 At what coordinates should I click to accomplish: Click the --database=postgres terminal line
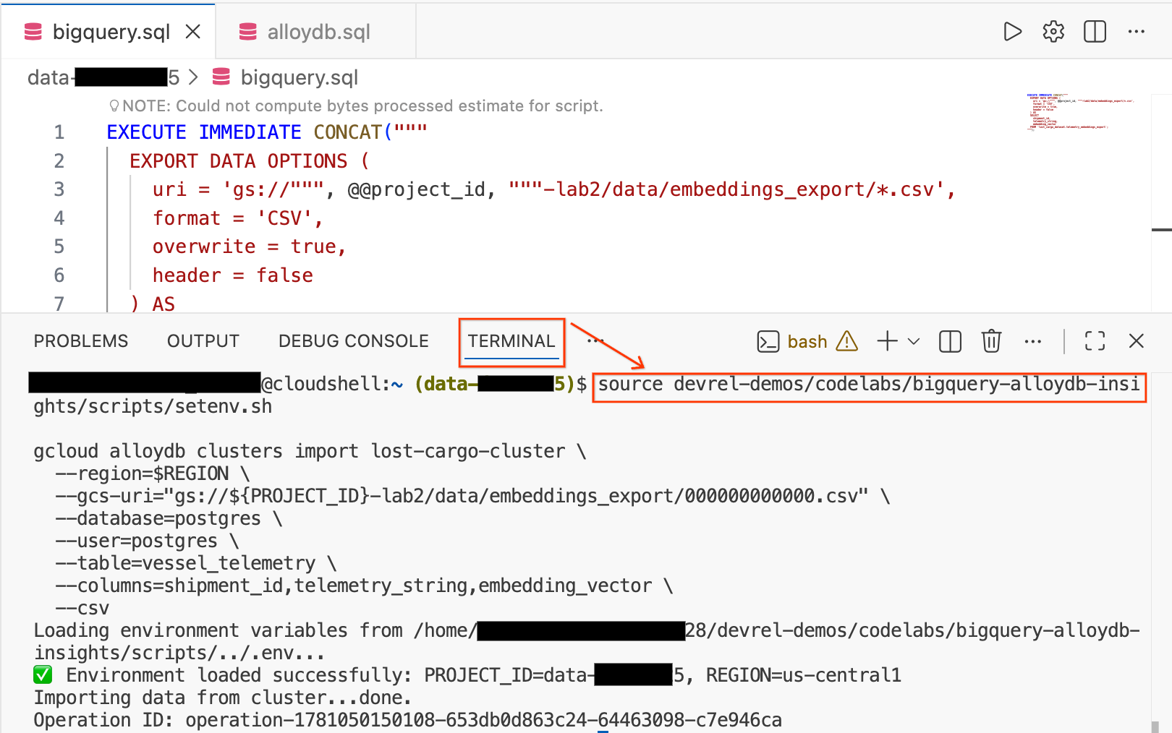[x=169, y=518]
